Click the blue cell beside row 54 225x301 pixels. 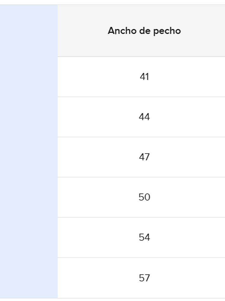coord(29,237)
